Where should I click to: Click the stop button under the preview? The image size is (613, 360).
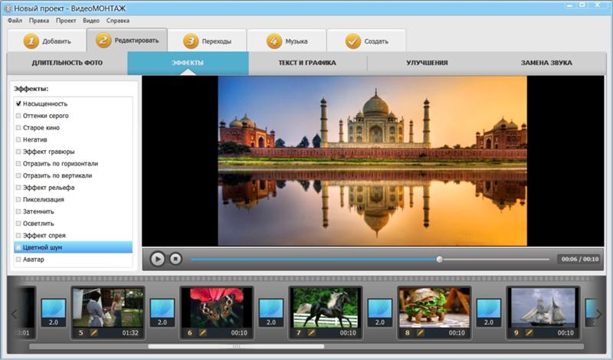(x=175, y=259)
